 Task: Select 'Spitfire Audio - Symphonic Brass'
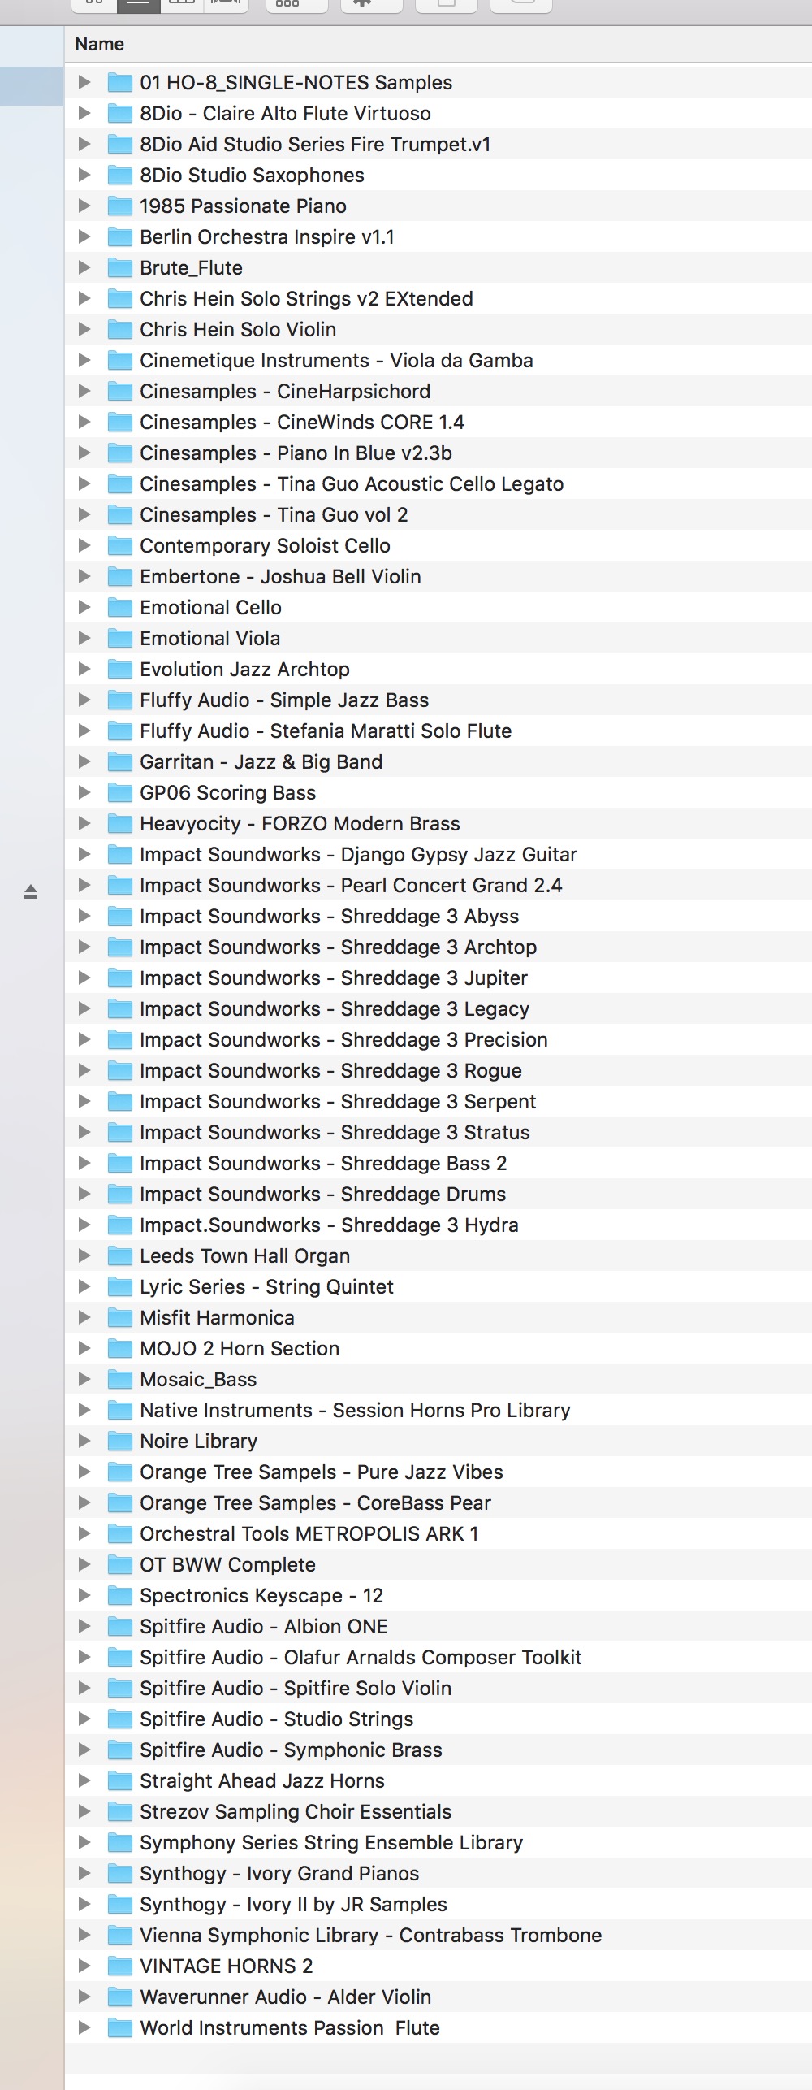pyautogui.click(x=438, y=1750)
